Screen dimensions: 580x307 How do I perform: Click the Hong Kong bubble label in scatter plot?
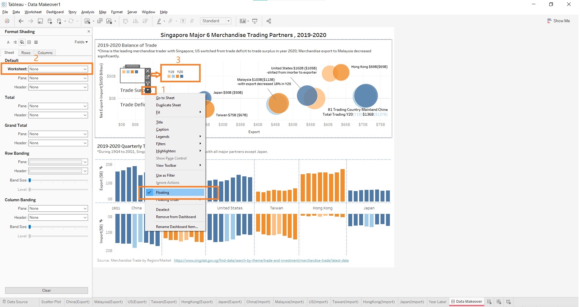click(x=369, y=67)
